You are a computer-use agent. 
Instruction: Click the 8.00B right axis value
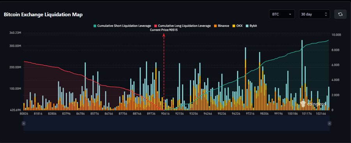click(x=335, y=50)
